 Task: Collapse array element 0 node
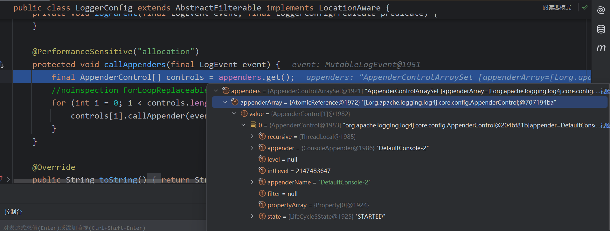(243, 125)
